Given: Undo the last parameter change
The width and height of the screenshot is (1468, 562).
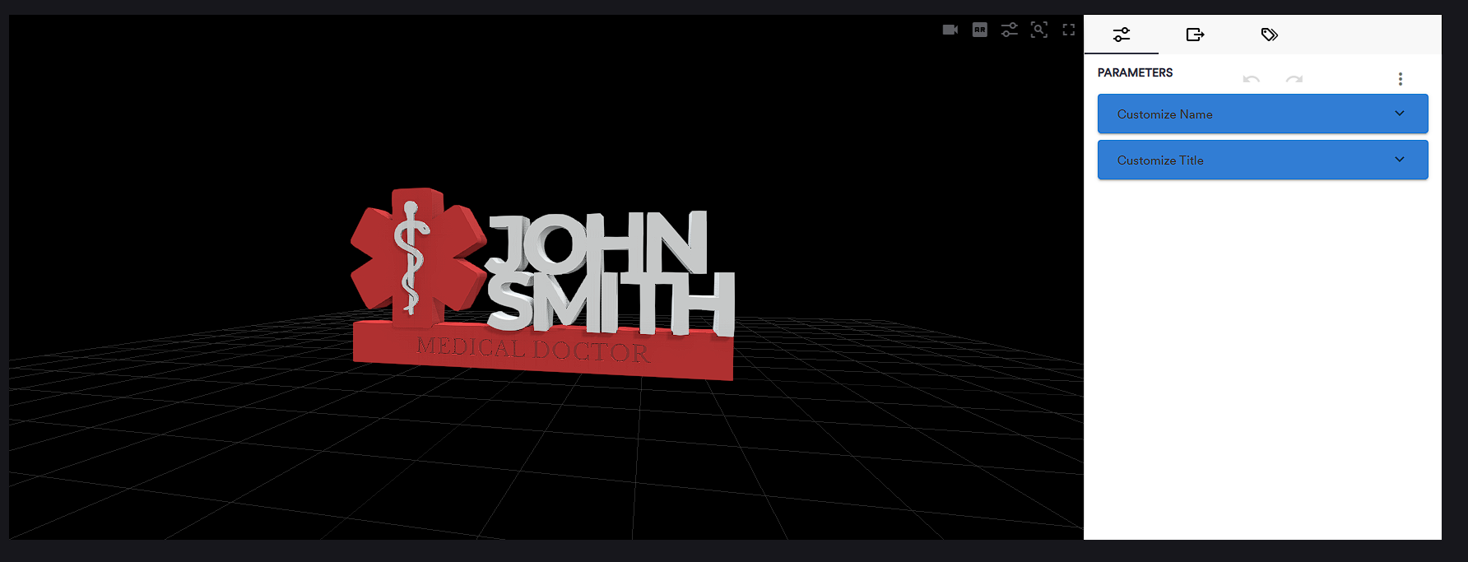Looking at the screenshot, I should 1251,79.
